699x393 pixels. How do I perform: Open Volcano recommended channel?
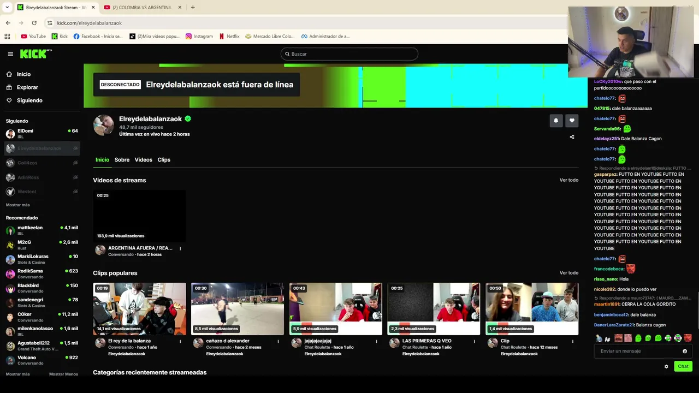pos(42,360)
